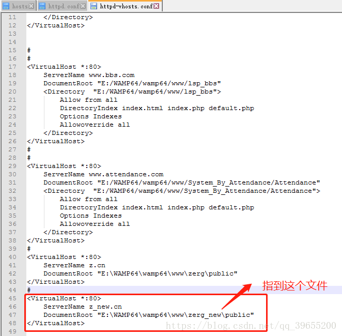Click 'Options Indexes' on line 35
Screen dimensions: 342x336
click(x=91, y=216)
